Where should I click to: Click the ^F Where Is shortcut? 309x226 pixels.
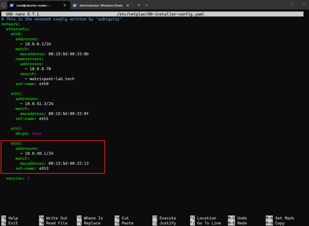[x=90, y=218]
